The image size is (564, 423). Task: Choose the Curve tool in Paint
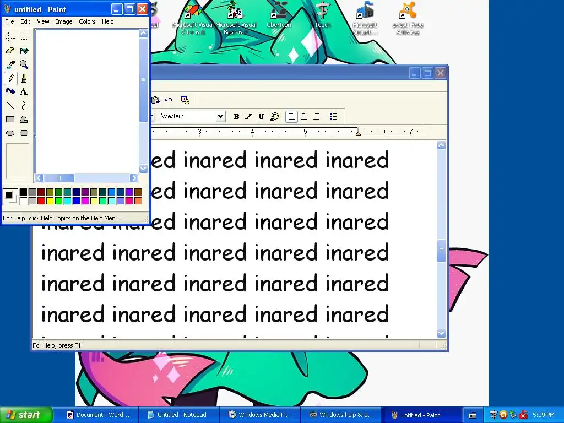coord(24,105)
